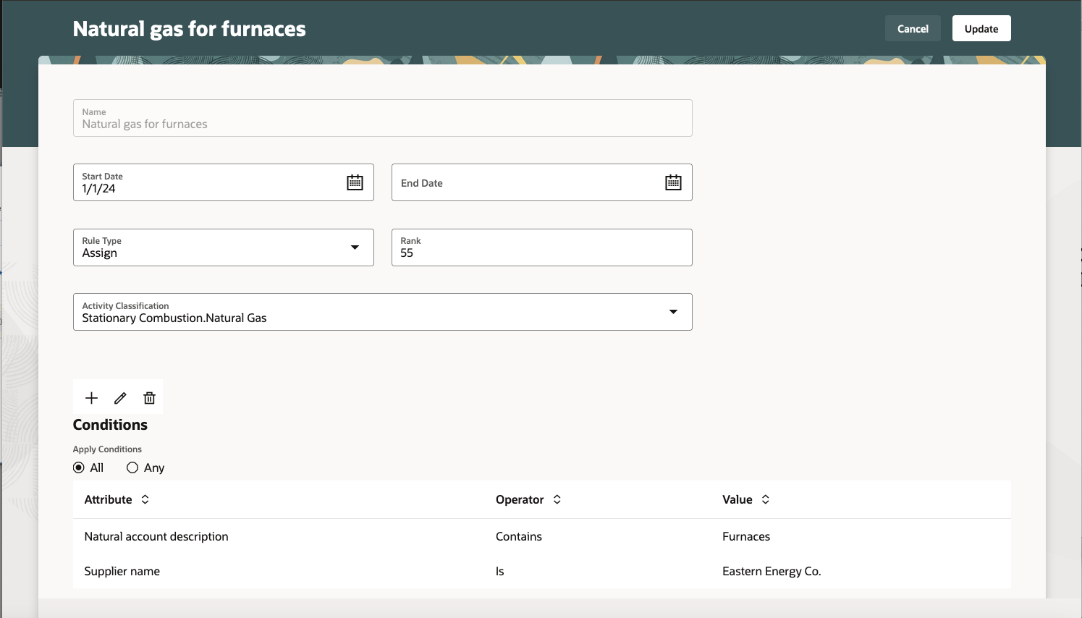Click the Contains operator cell
Image resolution: width=1082 pixels, height=618 pixels.
pyautogui.click(x=519, y=536)
